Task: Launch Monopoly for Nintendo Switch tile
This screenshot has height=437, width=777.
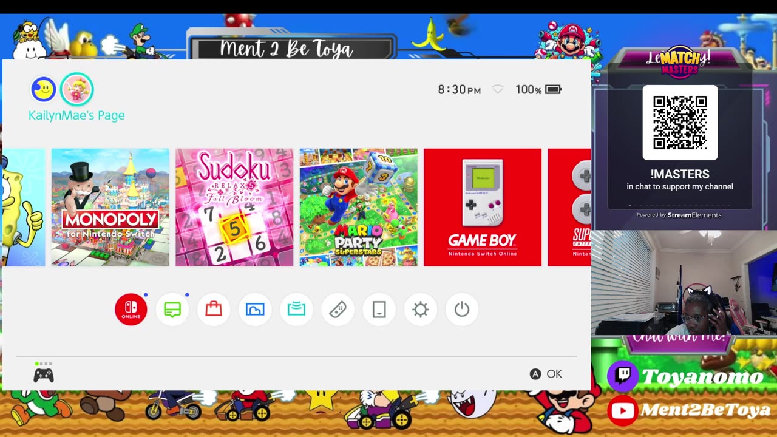Action: (x=110, y=207)
